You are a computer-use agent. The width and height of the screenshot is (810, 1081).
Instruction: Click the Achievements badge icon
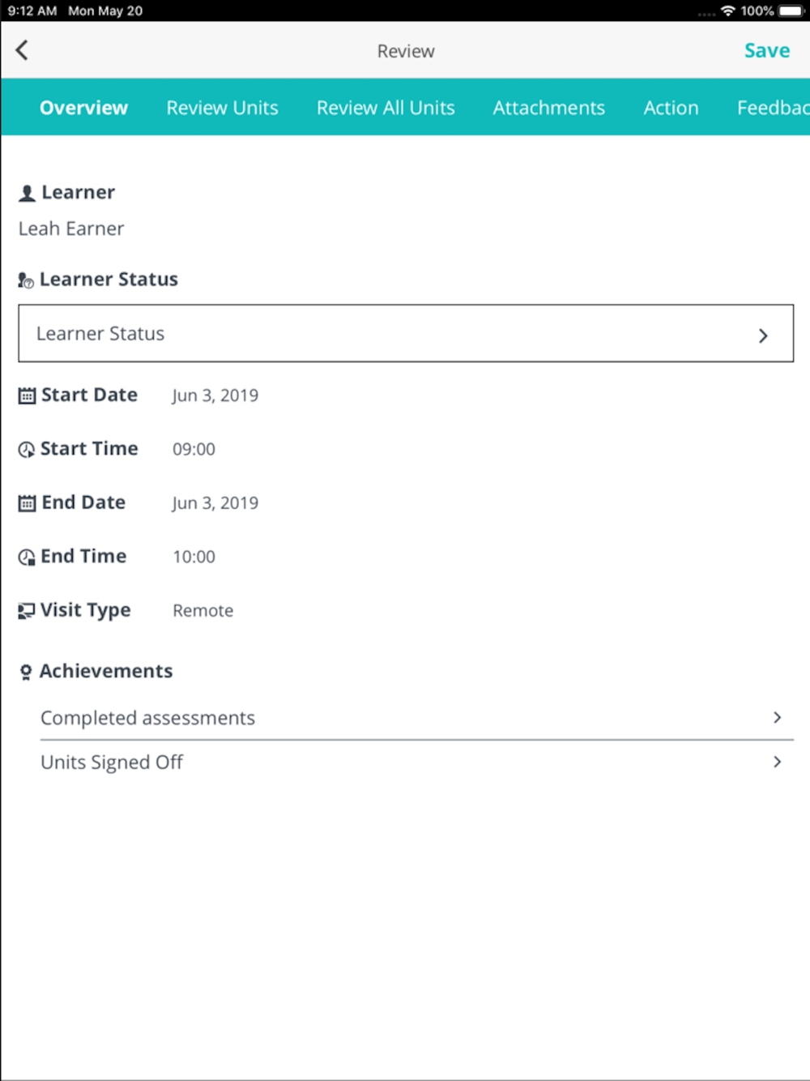(26, 672)
